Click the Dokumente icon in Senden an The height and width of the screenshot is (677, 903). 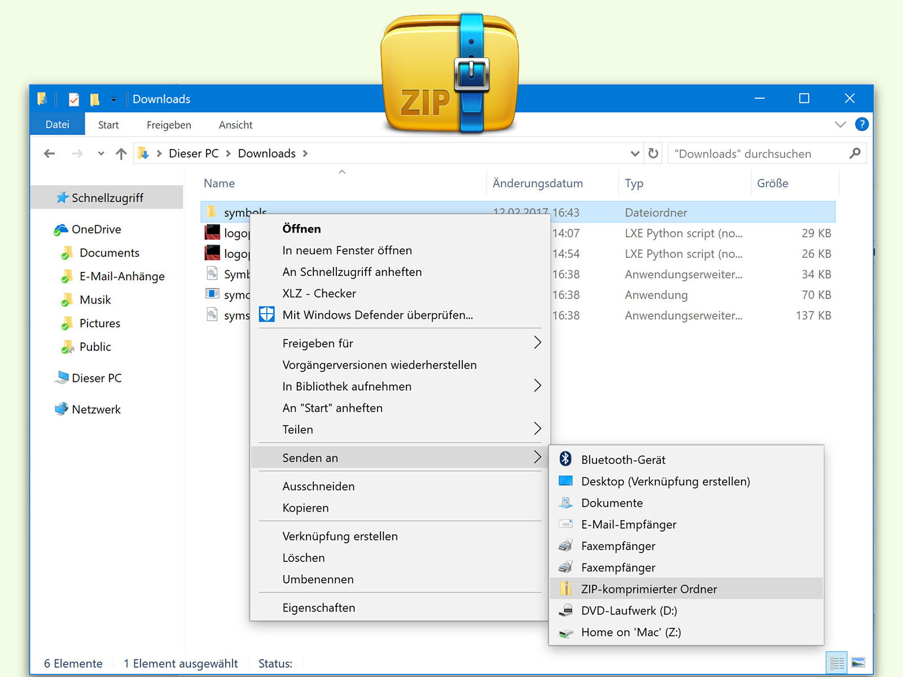coord(566,502)
